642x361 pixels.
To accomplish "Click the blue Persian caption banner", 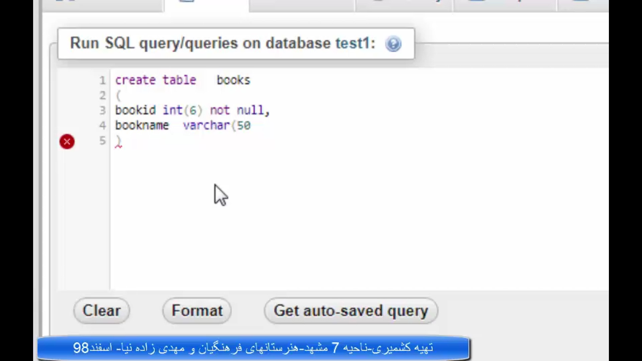I will click(253, 348).
